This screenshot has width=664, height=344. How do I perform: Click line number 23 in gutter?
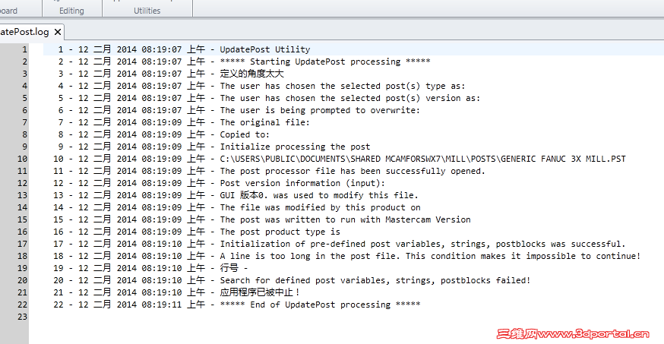(23, 317)
